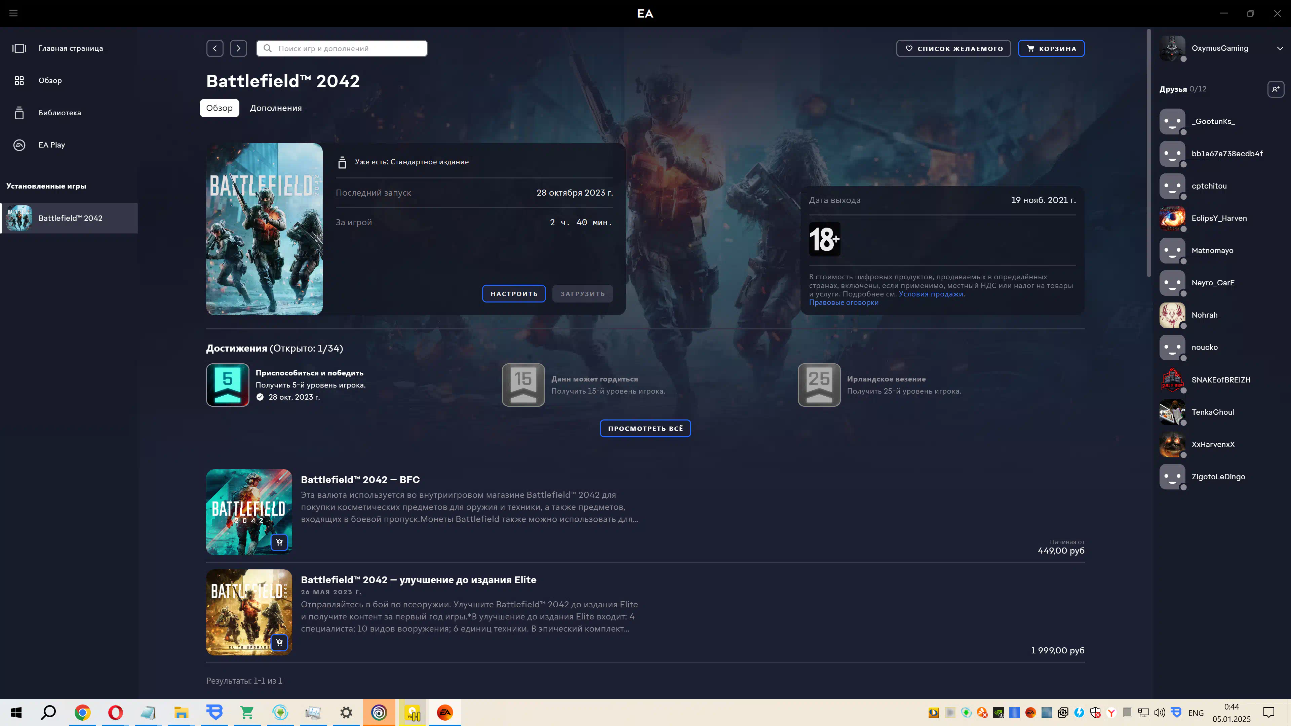Open friend TenkaGhoul avatar
The image size is (1291, 726).
pos(1172,412)
